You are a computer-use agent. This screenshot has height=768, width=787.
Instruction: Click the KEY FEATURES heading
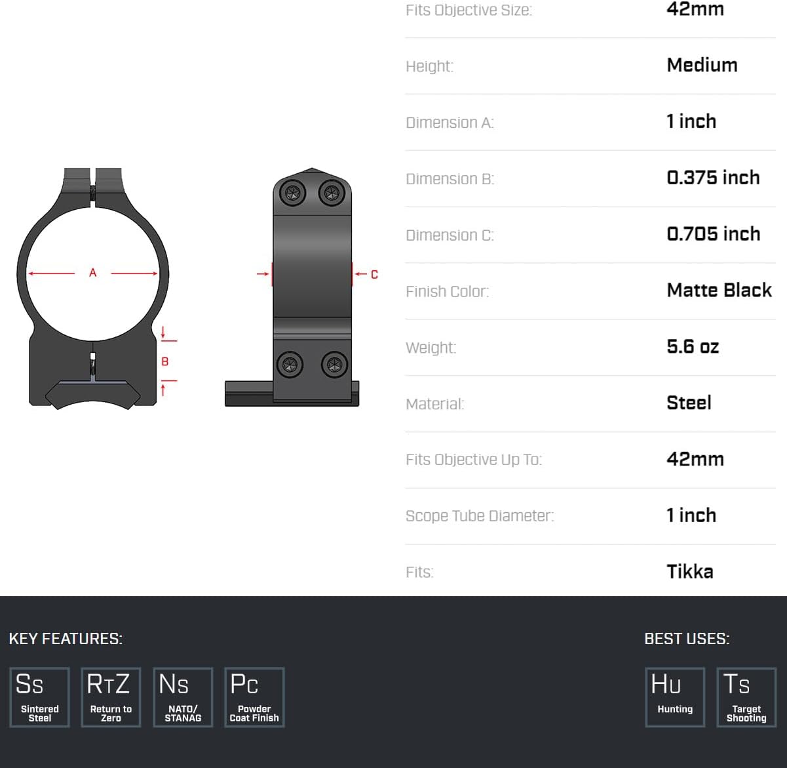(66, 639)
